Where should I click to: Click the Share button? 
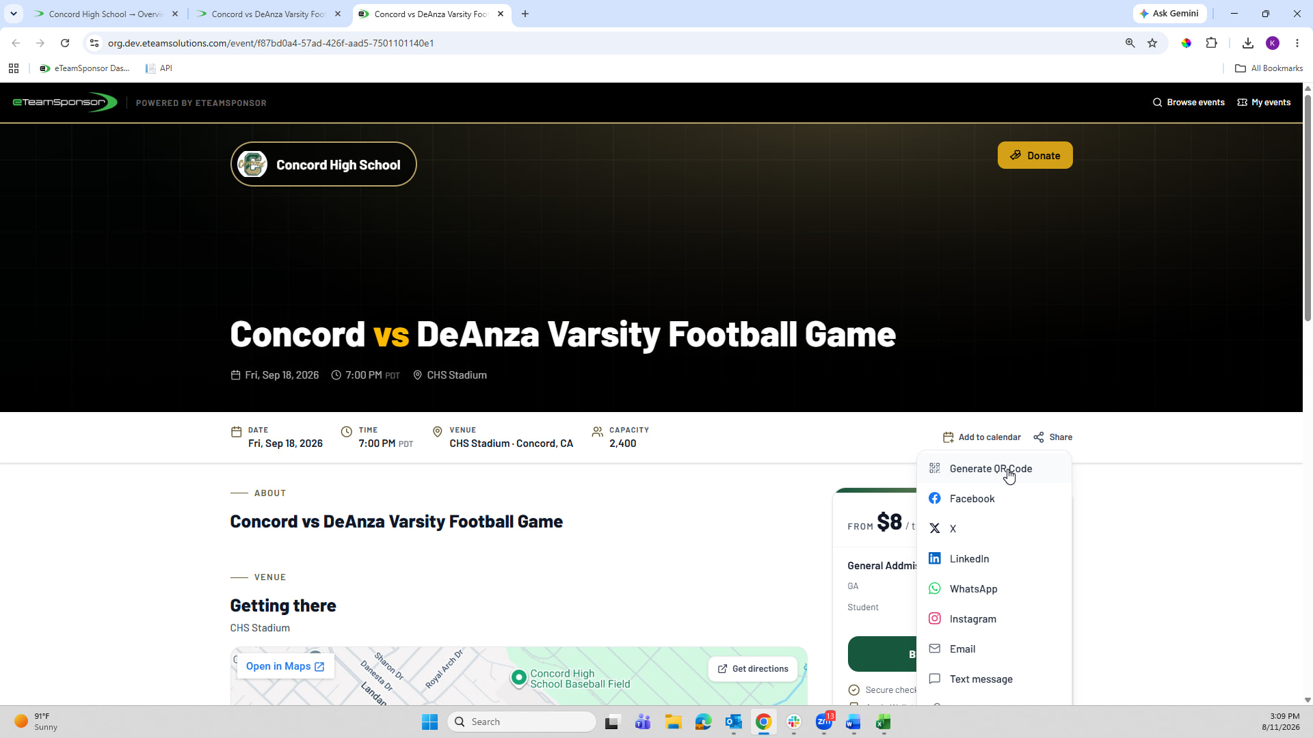[1052, 437]
